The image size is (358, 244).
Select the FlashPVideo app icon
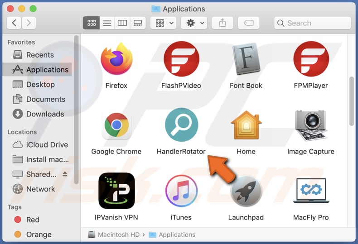tap(181, 59)
